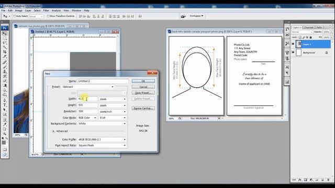Select the Path Selection tool
The height and width of the screenshot is (188, 335).
(x=5, y=110)
